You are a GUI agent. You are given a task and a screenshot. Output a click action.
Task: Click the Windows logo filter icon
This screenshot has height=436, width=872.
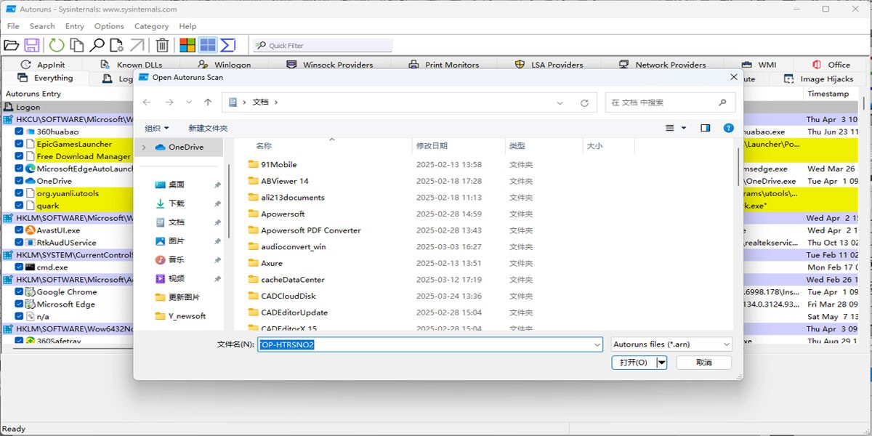coord(187,45)
